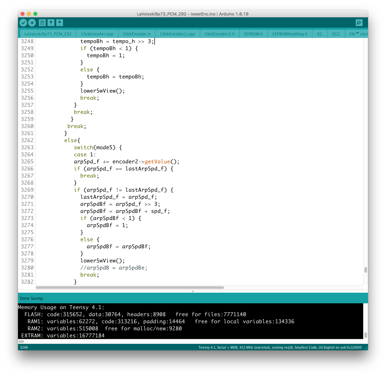The height and width of the screenshot is (376, 386).
Task: Click the Teensy 4.1 board status text
Action: 280,347
